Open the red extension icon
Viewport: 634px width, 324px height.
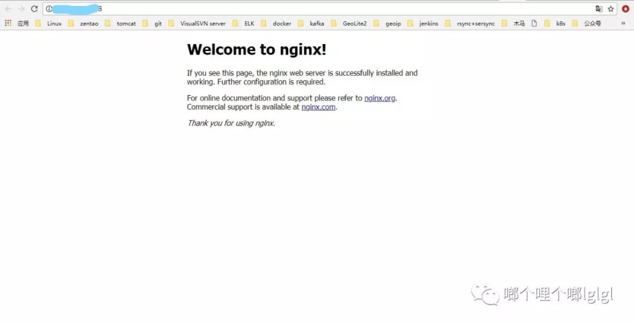click(626, 9)
